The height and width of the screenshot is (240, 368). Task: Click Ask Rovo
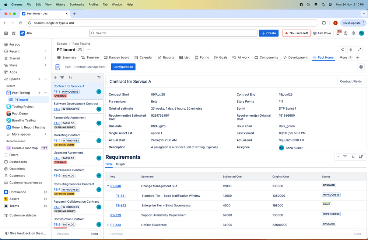click(x=322, y=33)
